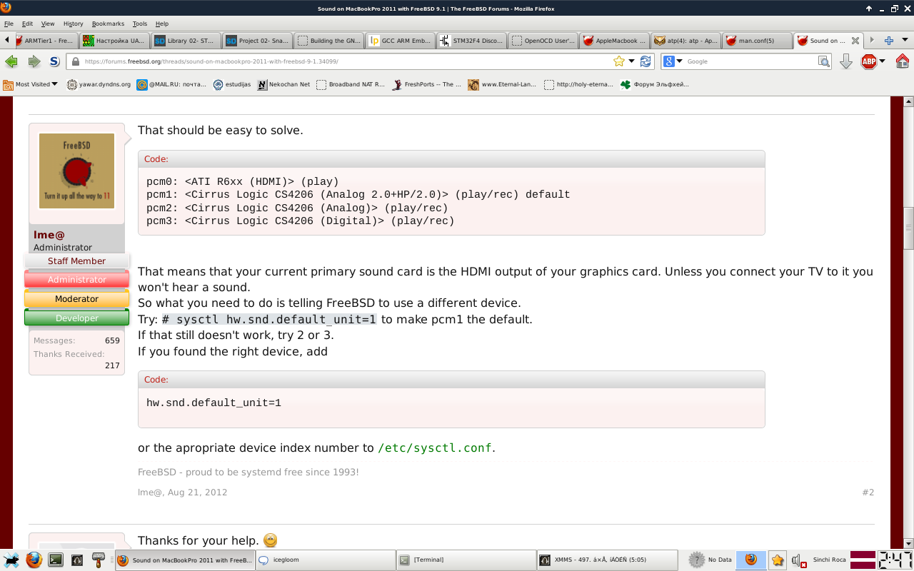Launch the terminal from the taskbar launcher
914x571 pixels.
click(x=55, y=560)
